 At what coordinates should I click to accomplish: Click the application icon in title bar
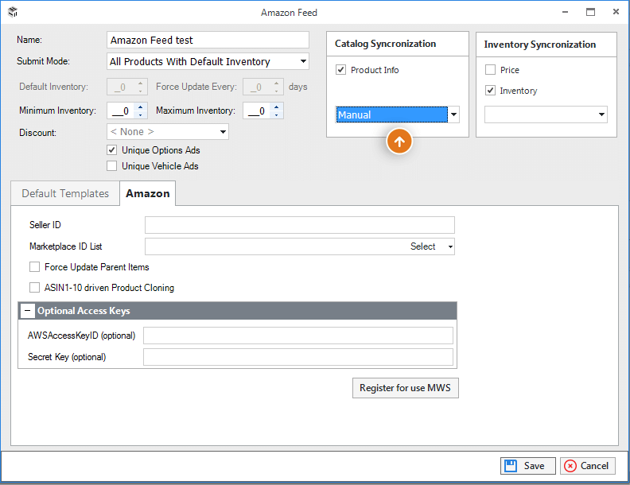tap(13, 12)
